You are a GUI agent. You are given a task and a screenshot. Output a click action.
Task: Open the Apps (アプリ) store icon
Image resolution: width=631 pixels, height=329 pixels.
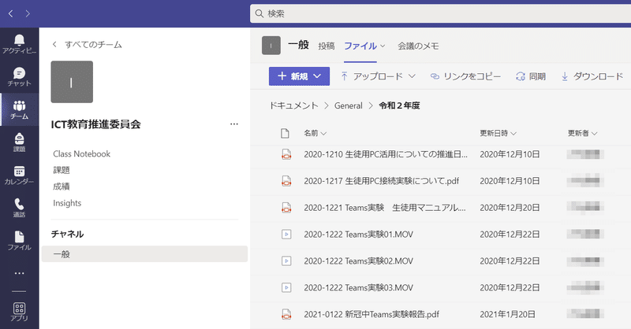click(19, 312)
